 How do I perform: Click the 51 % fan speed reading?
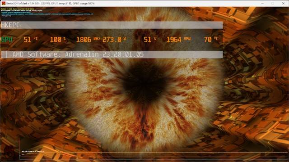coord(150,40)
